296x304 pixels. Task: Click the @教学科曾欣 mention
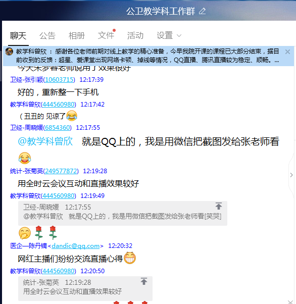click(x=45, y=141)
